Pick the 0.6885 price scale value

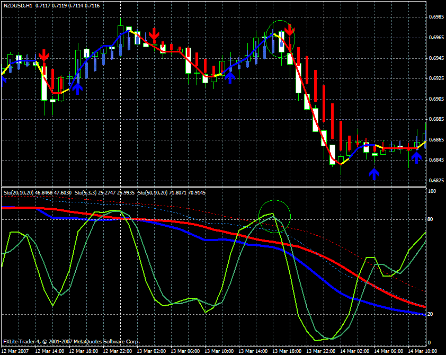436,119
